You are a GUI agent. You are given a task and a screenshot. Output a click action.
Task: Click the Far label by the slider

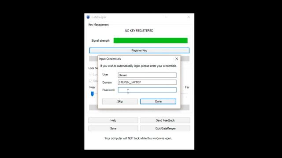pyautogui.click(x=187, y=87)
